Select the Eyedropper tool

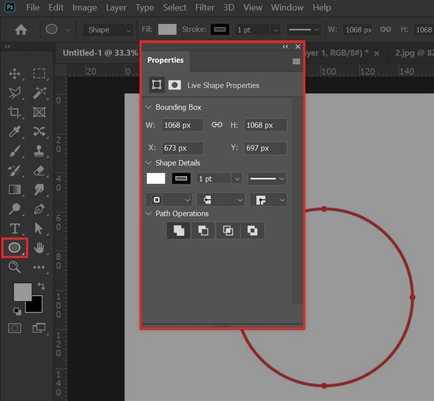[14, 132]
